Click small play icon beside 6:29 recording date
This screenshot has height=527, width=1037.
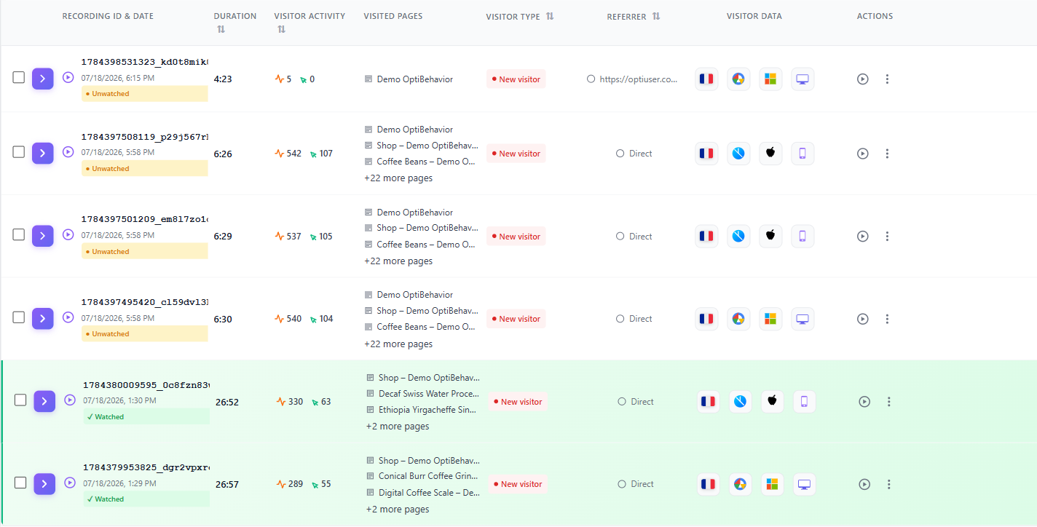tap(68, 234)
